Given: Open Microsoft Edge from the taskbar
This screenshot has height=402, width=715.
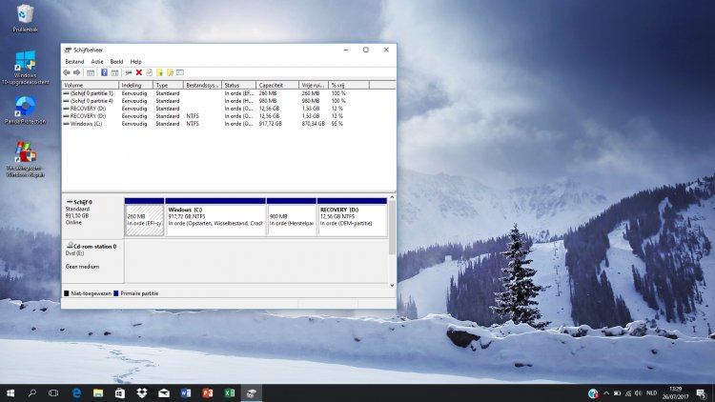Looking at the screenshot, I should (x=76, y=392).
